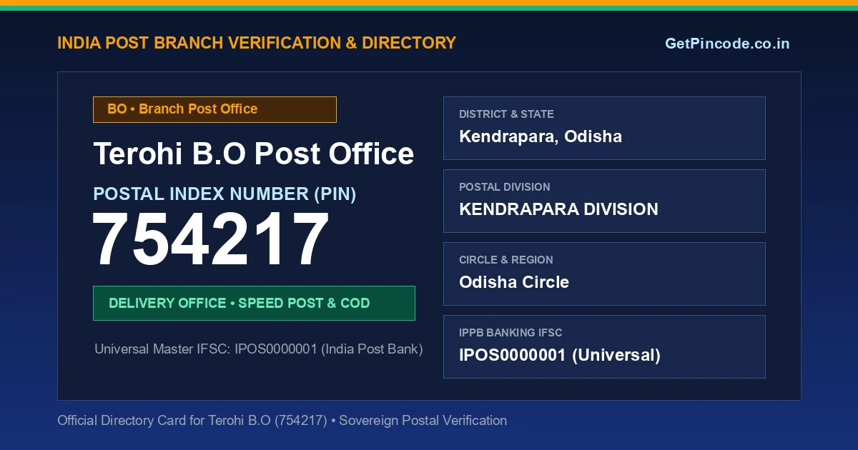Open the District & State info card
Image resolution: width=858 pixels, height=450 pixels.
[604, 128]
